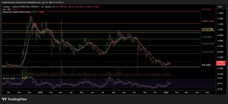The image size is (228, 104).
Task: Click the 1.0000 price axis value
Action: pyautogui.click(x=220, y=30)
